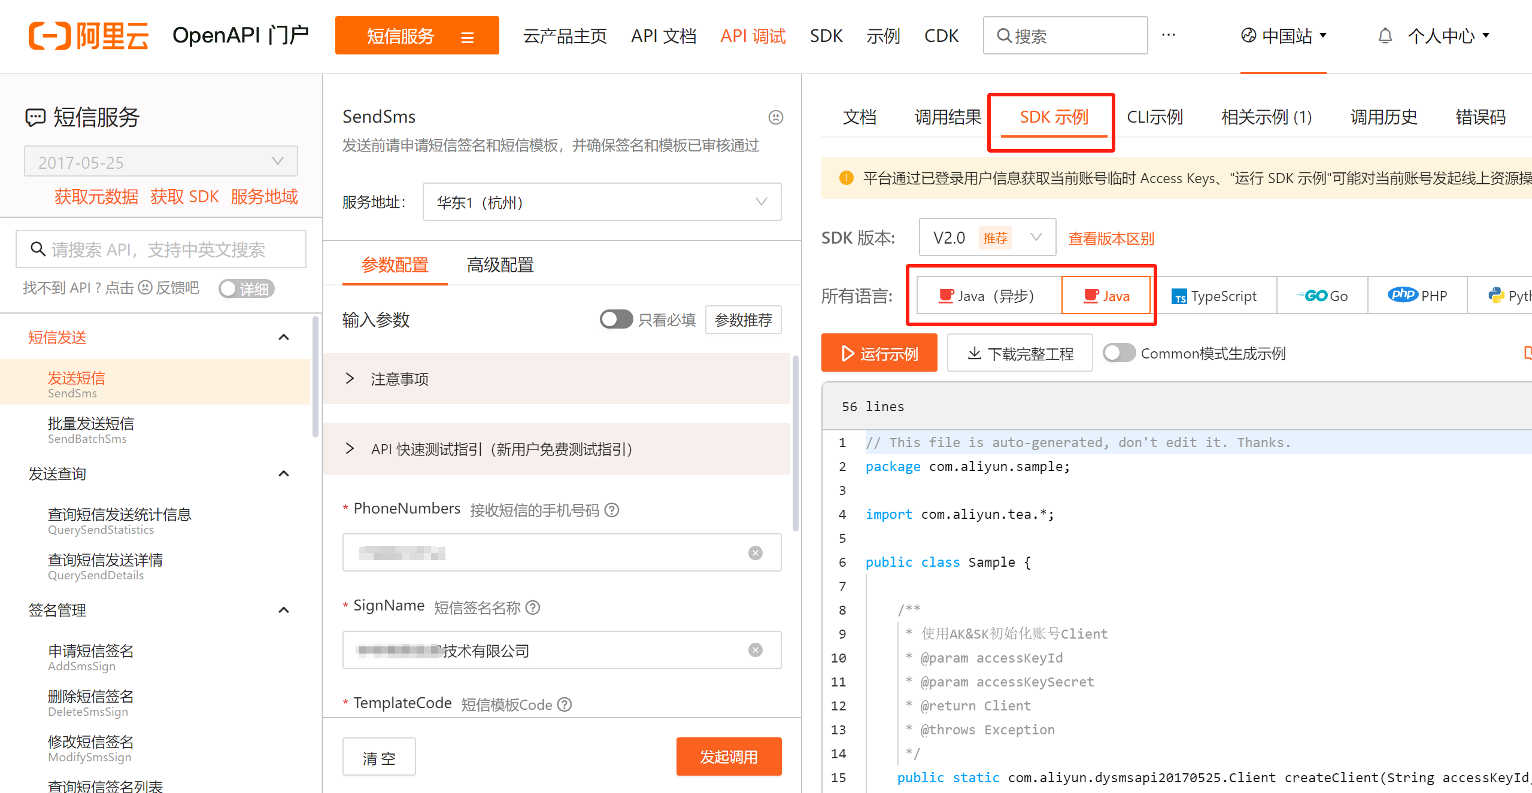Click the 发起调用 button
This screenshot has height=793, width=1532.
click(x=729, y=756)
